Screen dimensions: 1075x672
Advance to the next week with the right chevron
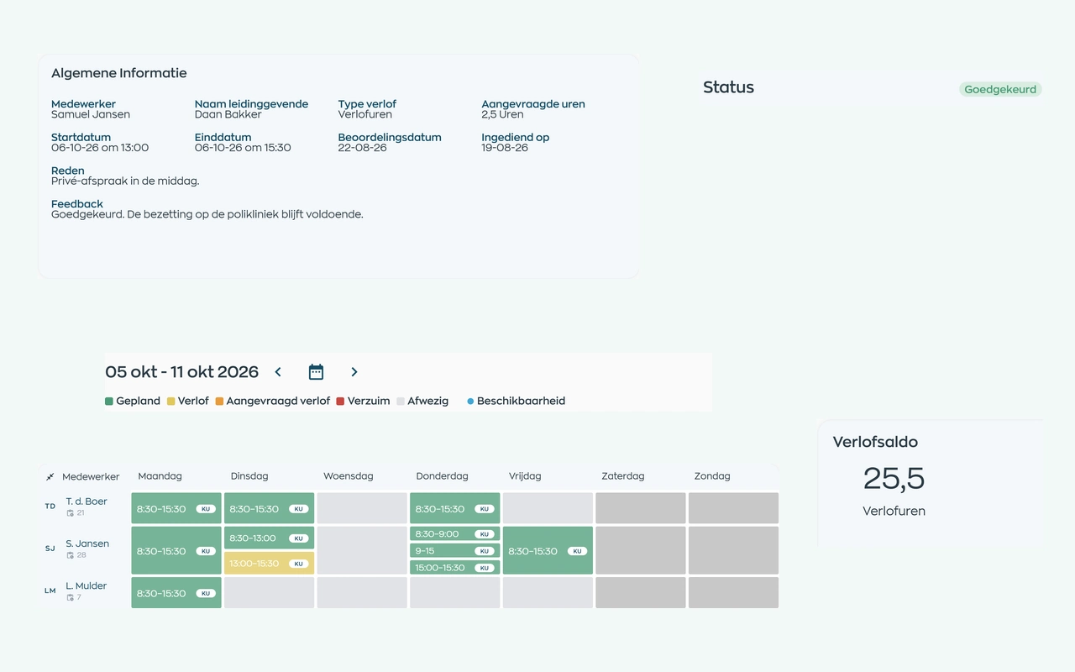[354, 372]
